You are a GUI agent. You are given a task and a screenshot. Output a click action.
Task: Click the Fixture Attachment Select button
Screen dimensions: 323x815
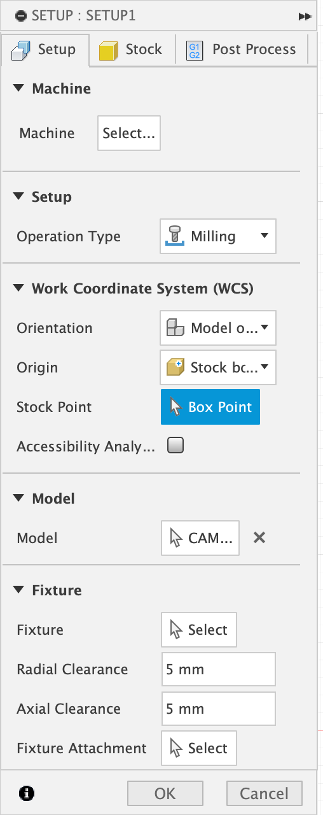click(x=199, y=748)
